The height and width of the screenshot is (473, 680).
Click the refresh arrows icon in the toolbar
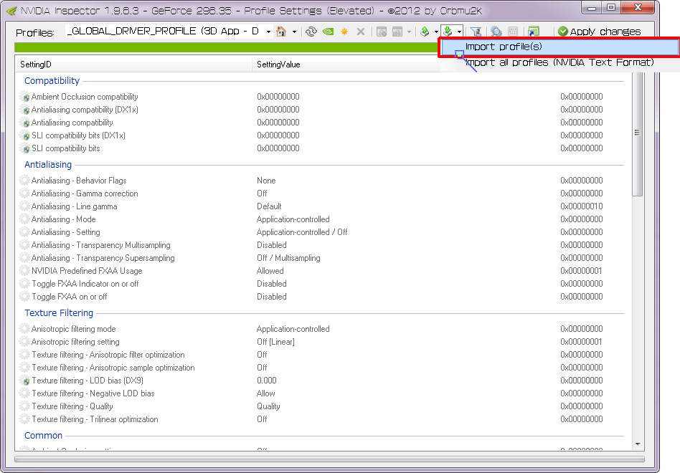pyautogui.click(x=311, y=32)
